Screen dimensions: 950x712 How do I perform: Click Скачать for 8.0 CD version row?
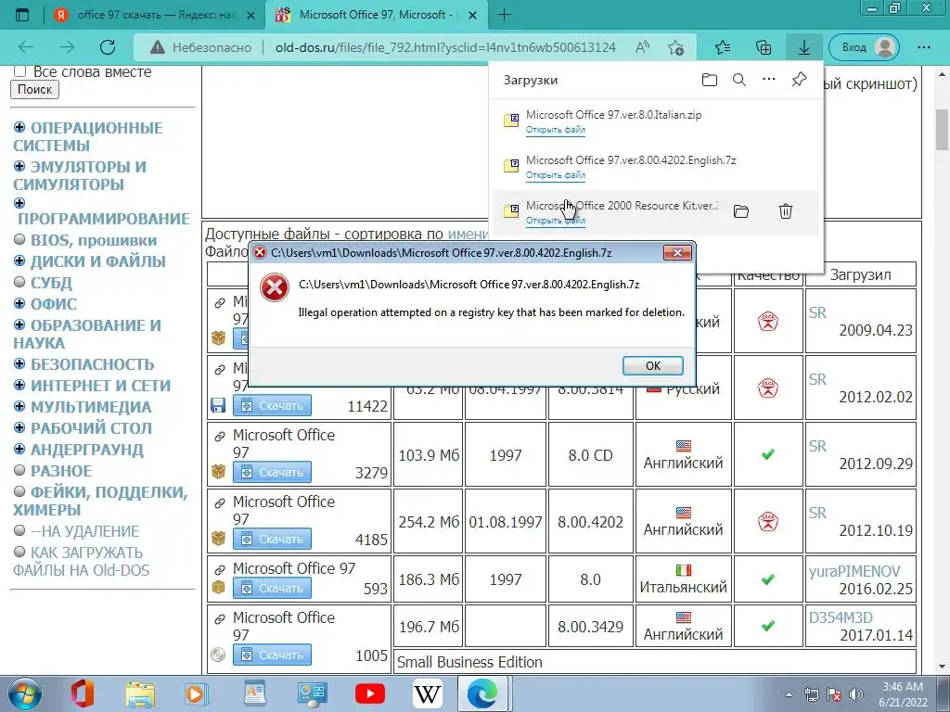click(272, 472)
